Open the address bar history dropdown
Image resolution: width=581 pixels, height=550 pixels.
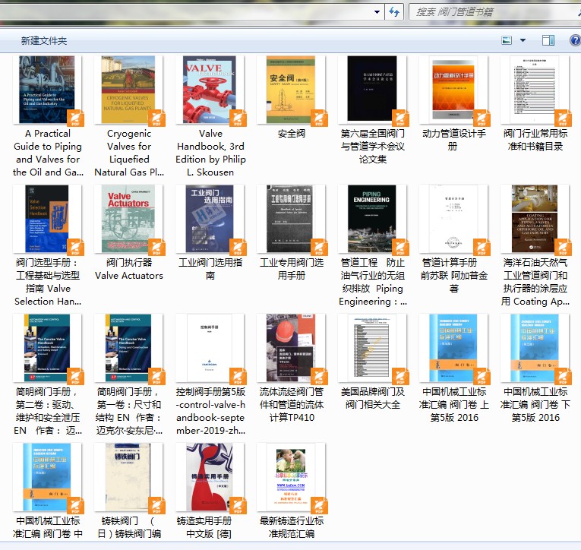377,12
